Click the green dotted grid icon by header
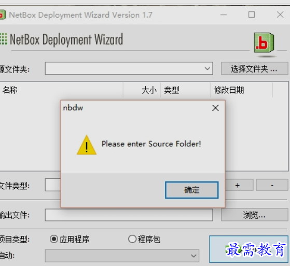This screenshot has width=290, height=266. point(4,39)
